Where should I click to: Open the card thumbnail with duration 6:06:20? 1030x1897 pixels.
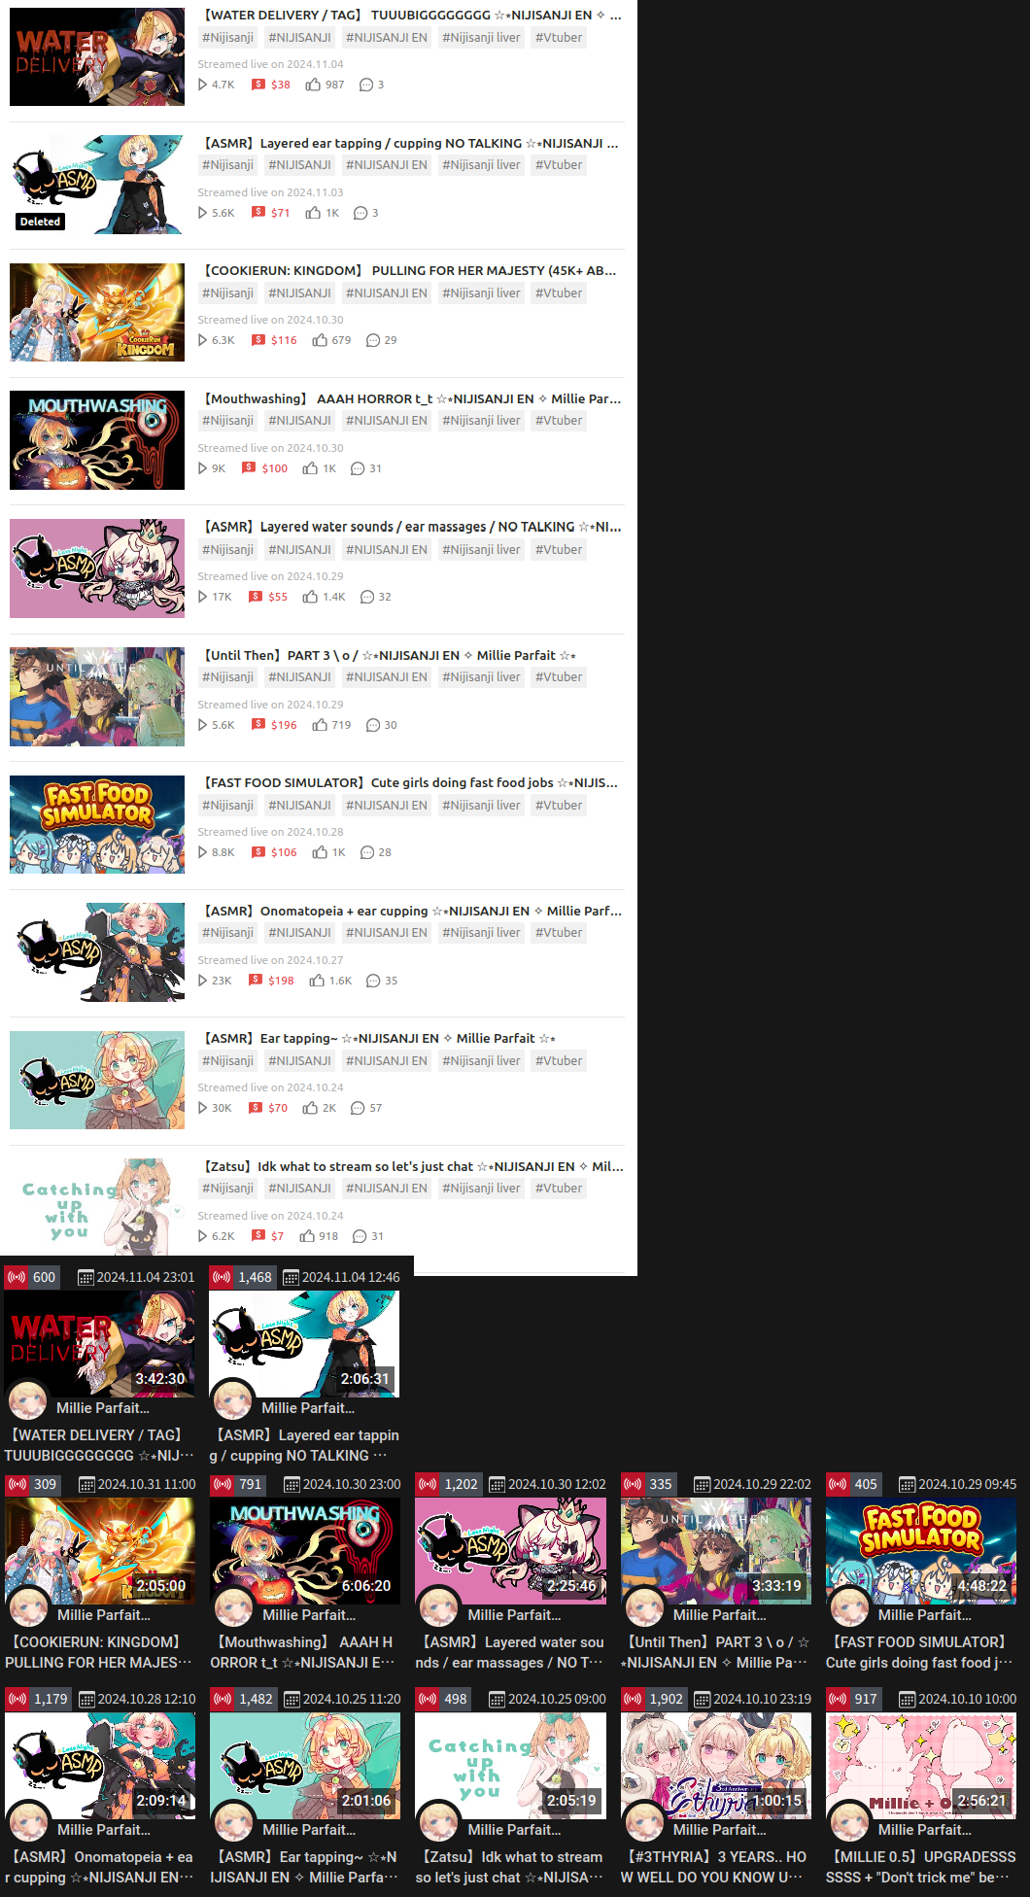tap(305, 1551)
